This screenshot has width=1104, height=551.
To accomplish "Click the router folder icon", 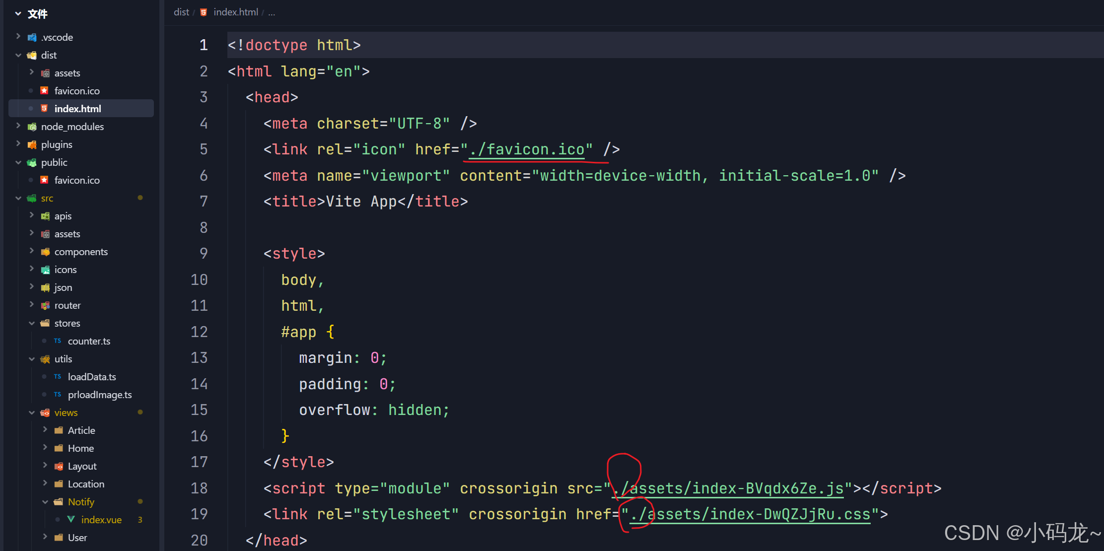I will coord(45,305).
